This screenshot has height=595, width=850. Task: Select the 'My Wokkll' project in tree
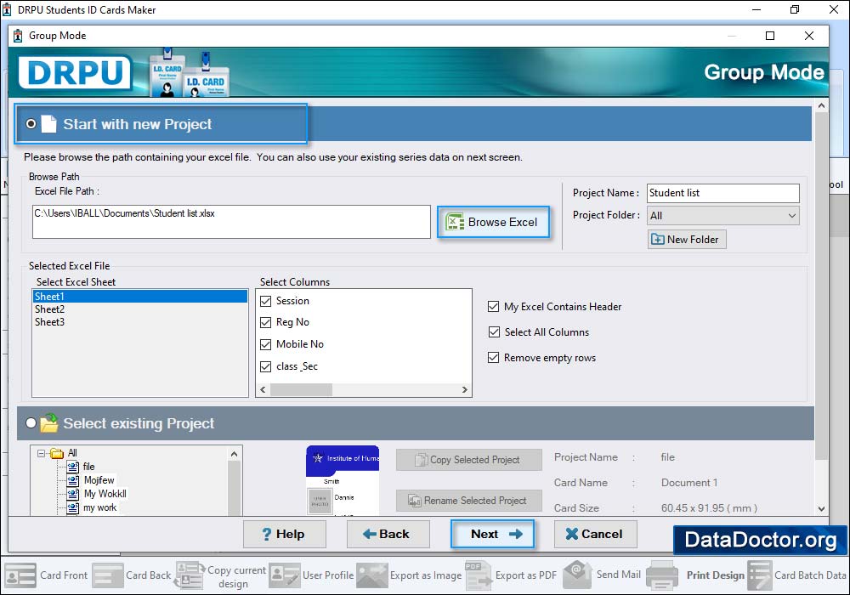[105, 494]
